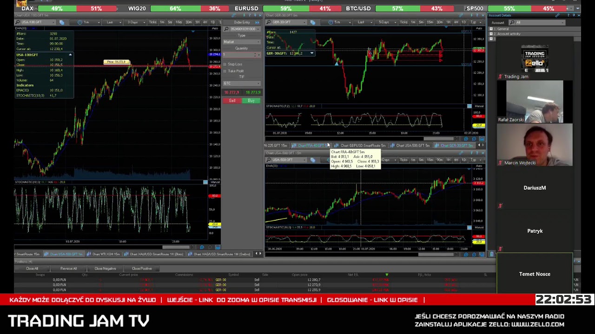
Task: Open GTC time-in-force dropdown
Action: click(242, 83)
